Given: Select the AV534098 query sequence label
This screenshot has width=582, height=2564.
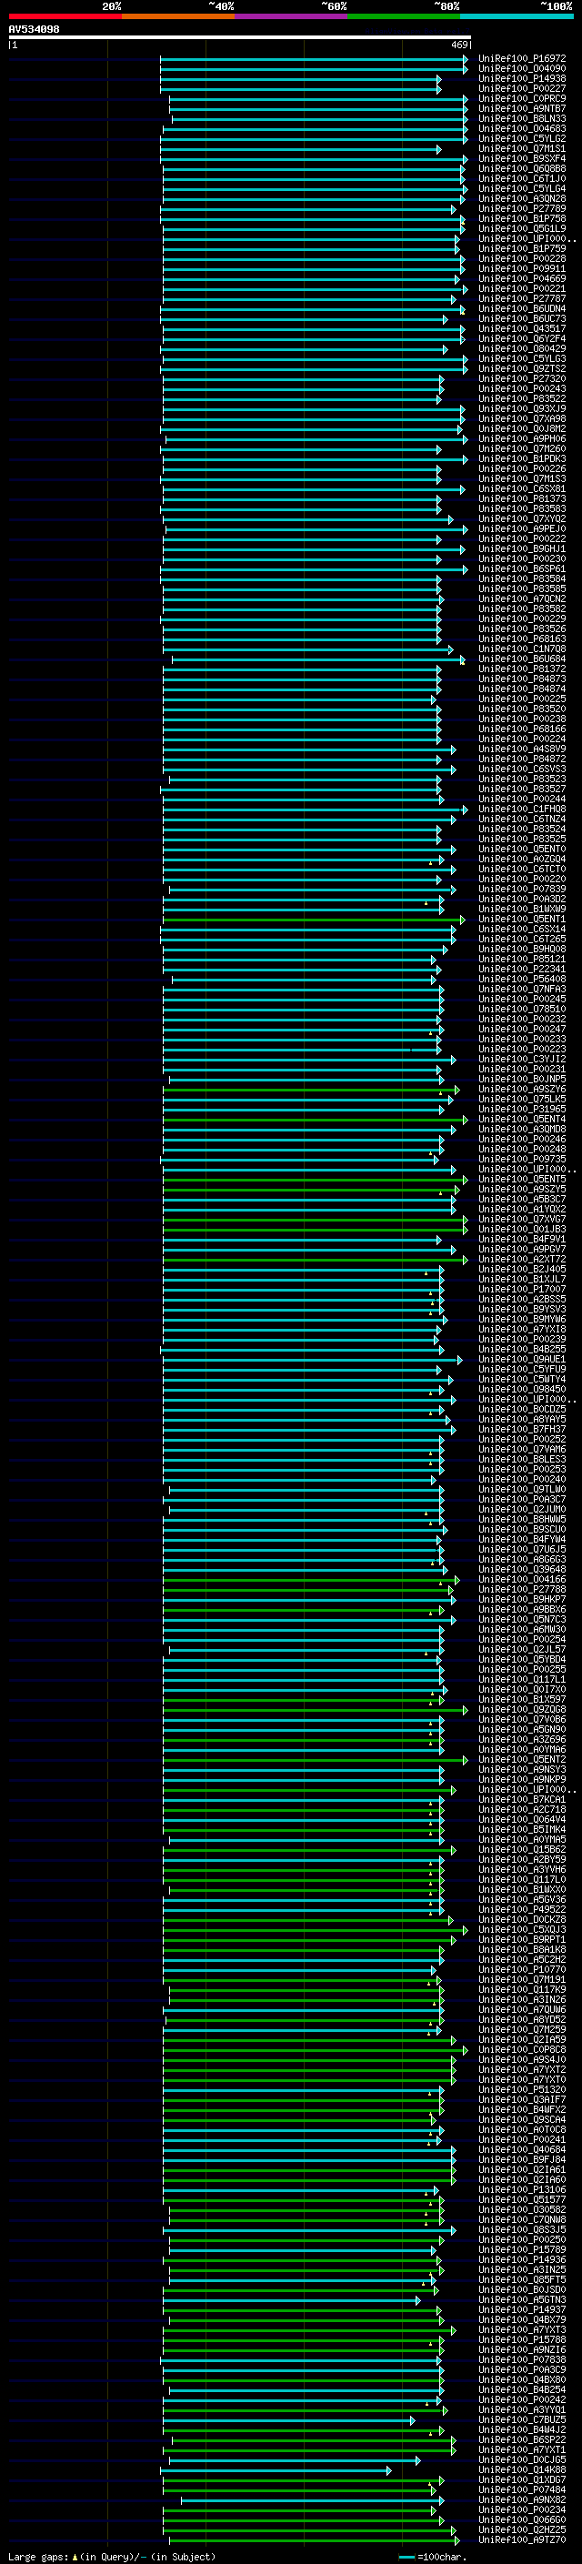Looking at the screenshot, I should (x=34, y=30).
